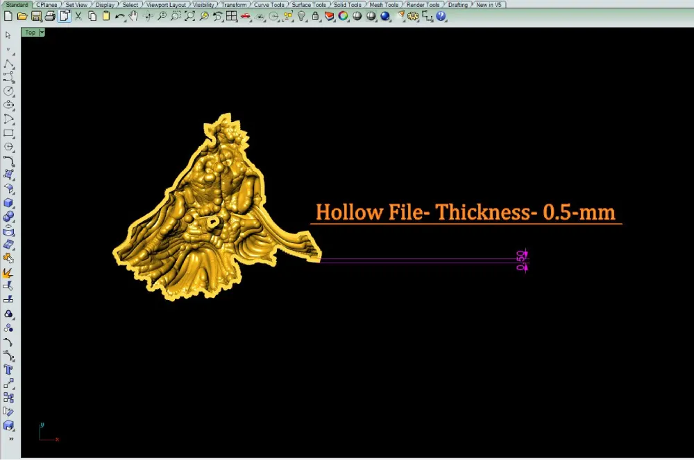Image resolution: width=694 pixels, height=460 pixels.
Task: Toggle the Hide objects lightbulb icon
Action: 301,17
